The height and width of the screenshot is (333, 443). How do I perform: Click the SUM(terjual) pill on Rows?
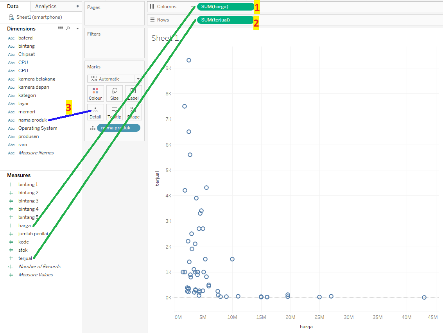pyautogui.click(x=225, y=20)
